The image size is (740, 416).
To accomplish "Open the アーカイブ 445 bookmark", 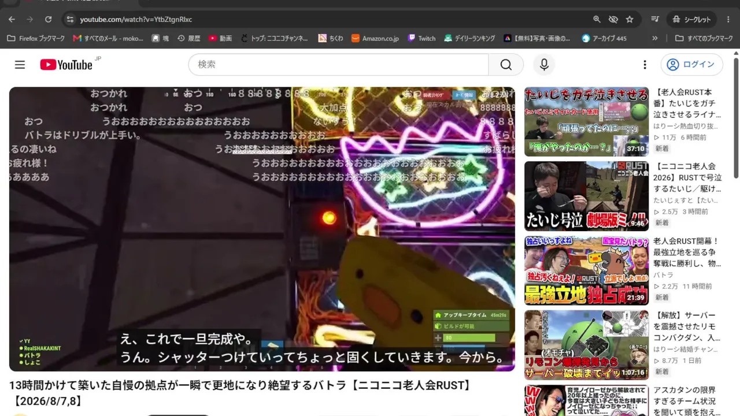I will 604,38.
